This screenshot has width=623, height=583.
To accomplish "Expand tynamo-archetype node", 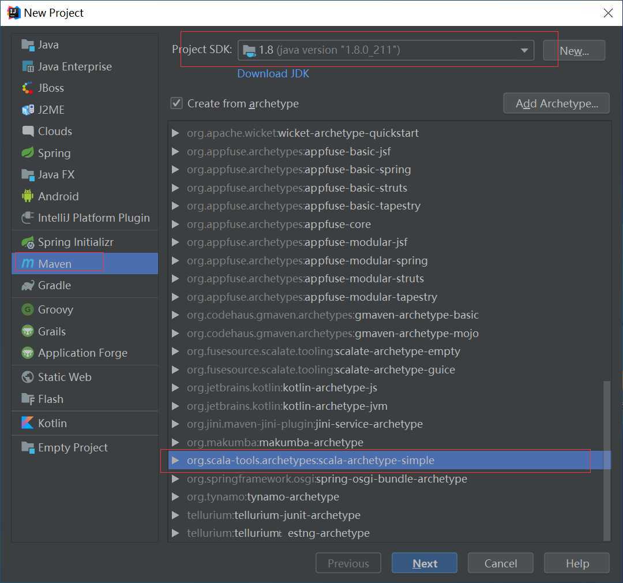I will [x=175, y=496].
